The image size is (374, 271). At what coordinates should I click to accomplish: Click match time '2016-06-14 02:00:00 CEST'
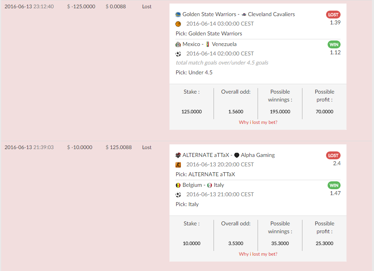pos(220,53)
